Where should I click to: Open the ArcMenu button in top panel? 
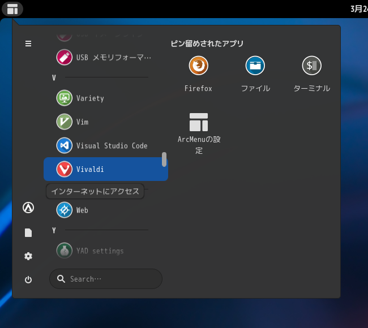12,8
